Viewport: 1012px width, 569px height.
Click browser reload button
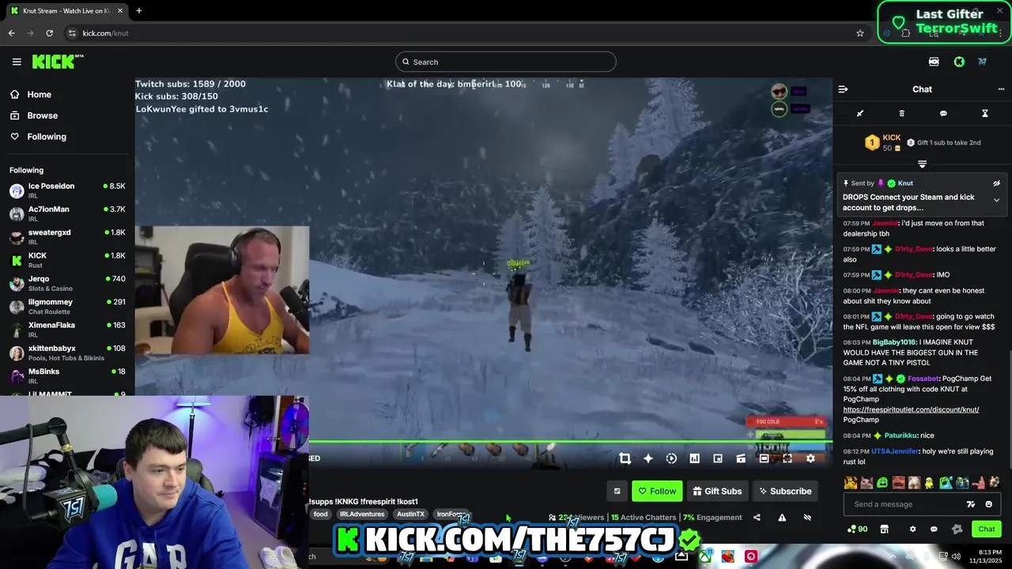[x=49, y=33]
